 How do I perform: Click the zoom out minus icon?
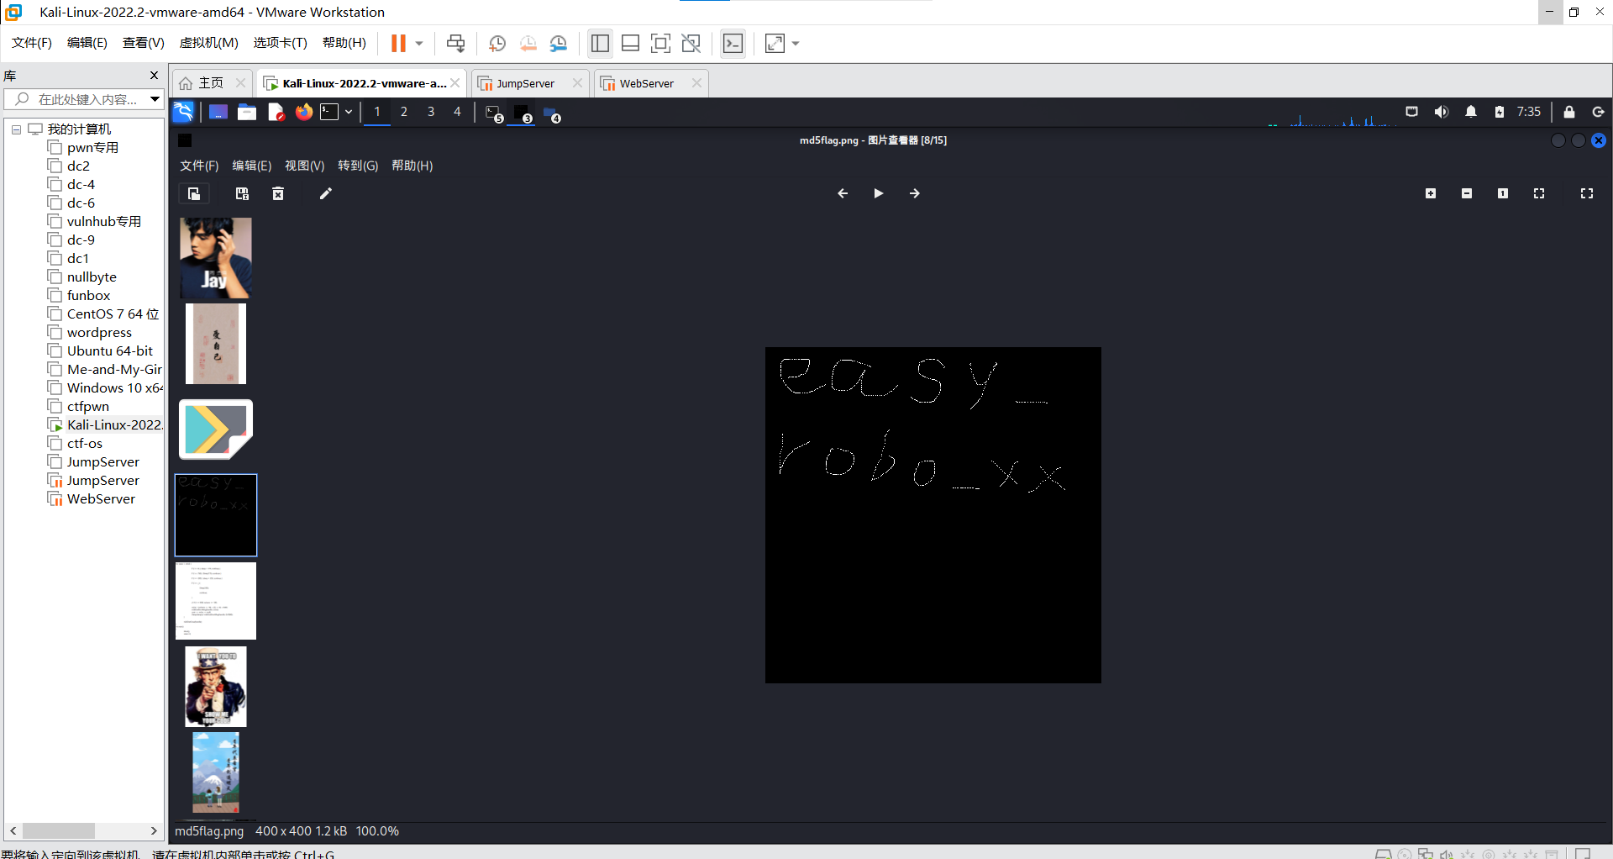(x=1467, y=193)
